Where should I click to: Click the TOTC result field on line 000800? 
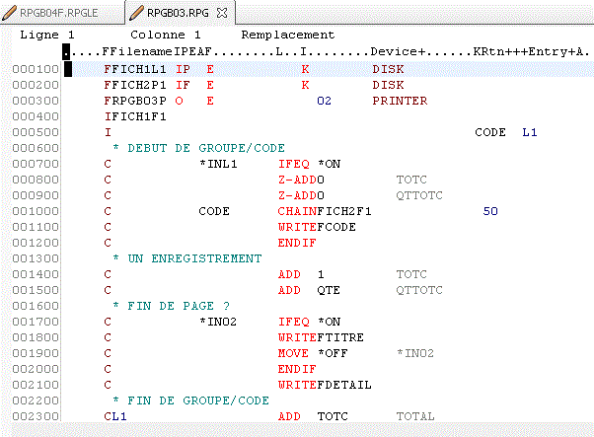pos(411,180)
